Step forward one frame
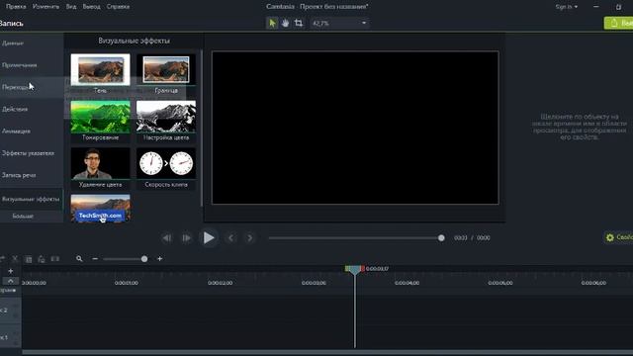 tap(186, 238)
